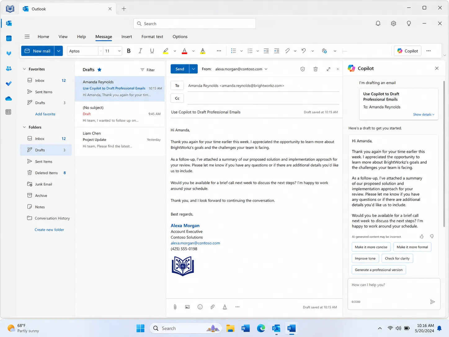449x337 pixels.
Task: Attach file with paperclip icon
Action: pos(175,307)
